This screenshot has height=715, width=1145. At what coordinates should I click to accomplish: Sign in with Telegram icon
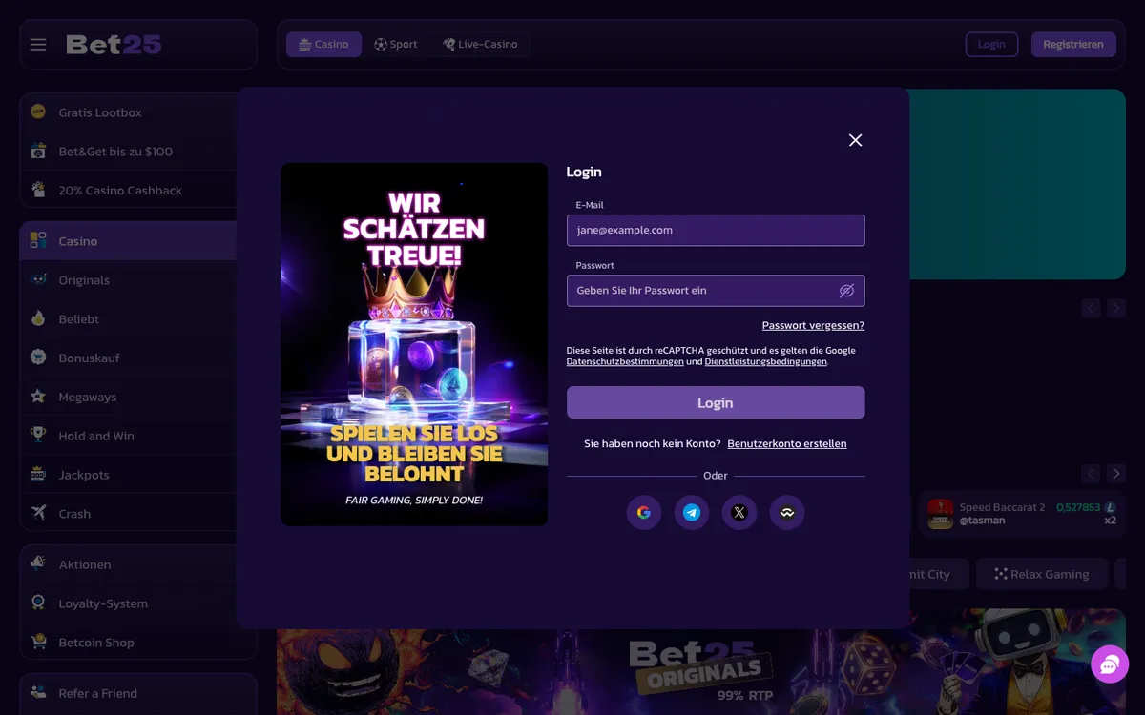[x=692, y=513]
